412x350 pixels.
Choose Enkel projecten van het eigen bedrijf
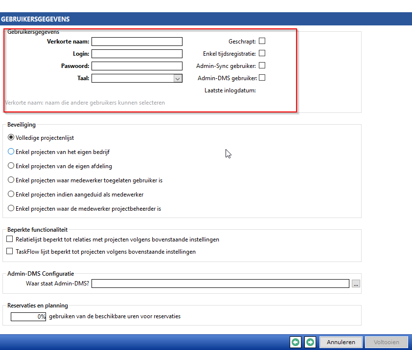[x=11, y=152]
